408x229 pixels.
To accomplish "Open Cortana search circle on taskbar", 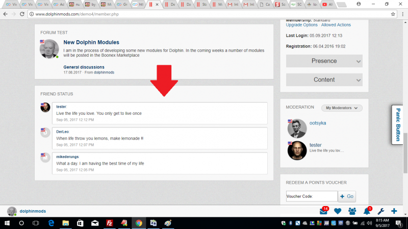I will (x=21, y=223).
